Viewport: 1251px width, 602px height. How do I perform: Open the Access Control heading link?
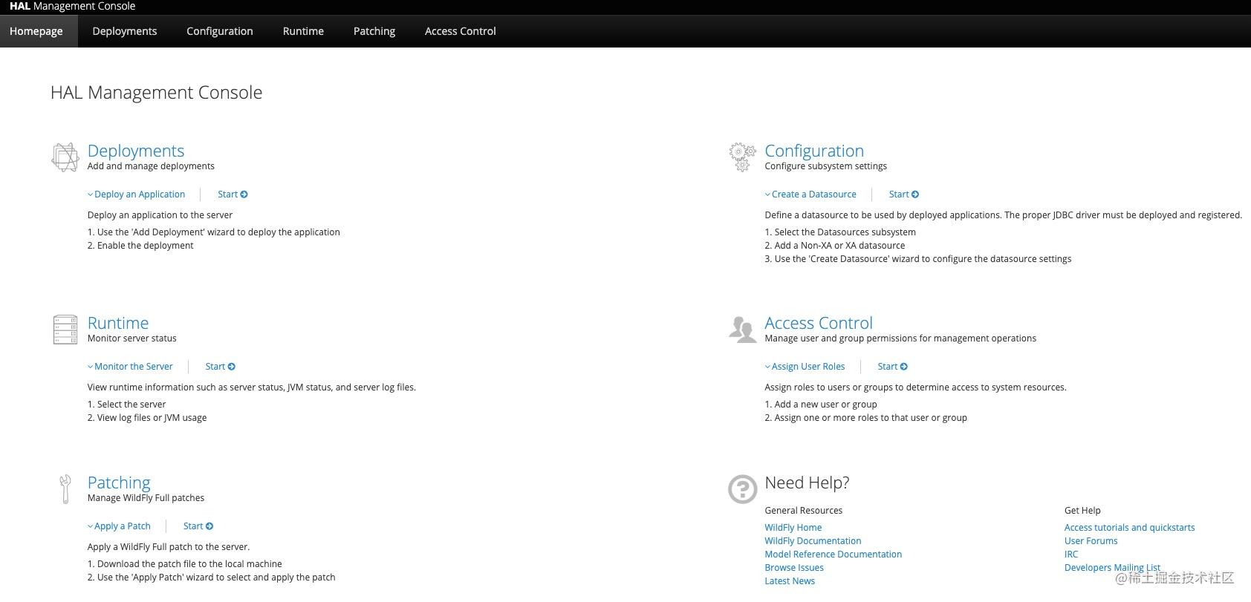819,323
